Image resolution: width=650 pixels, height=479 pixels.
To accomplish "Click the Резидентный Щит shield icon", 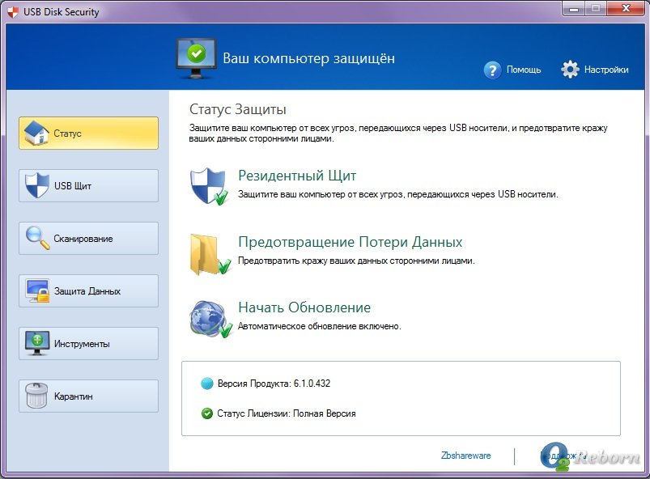I will pos(209,186).
